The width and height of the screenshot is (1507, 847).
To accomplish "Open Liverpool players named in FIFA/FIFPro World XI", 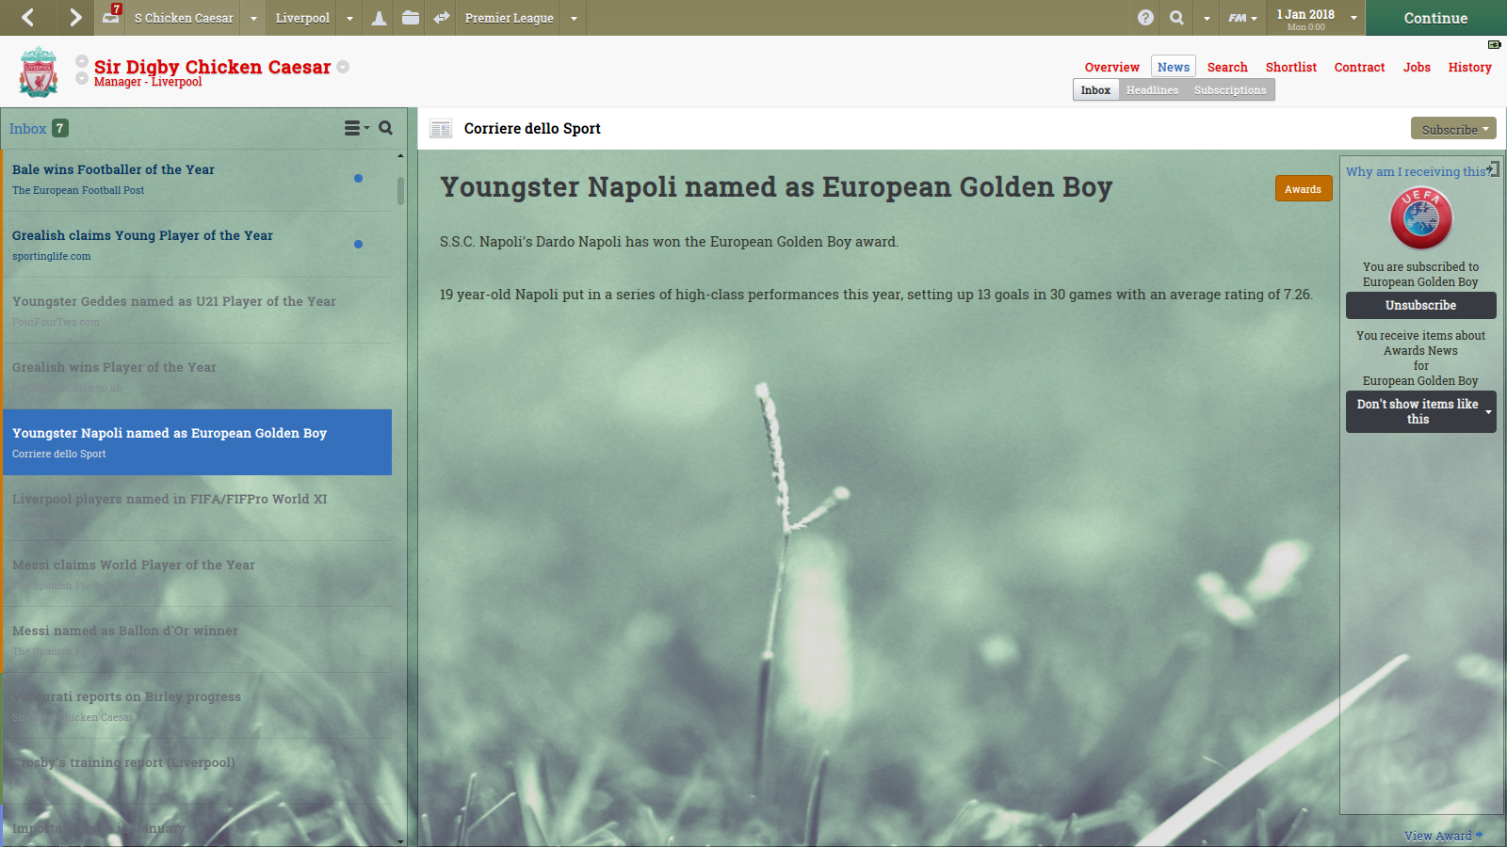I will [198, 508].
